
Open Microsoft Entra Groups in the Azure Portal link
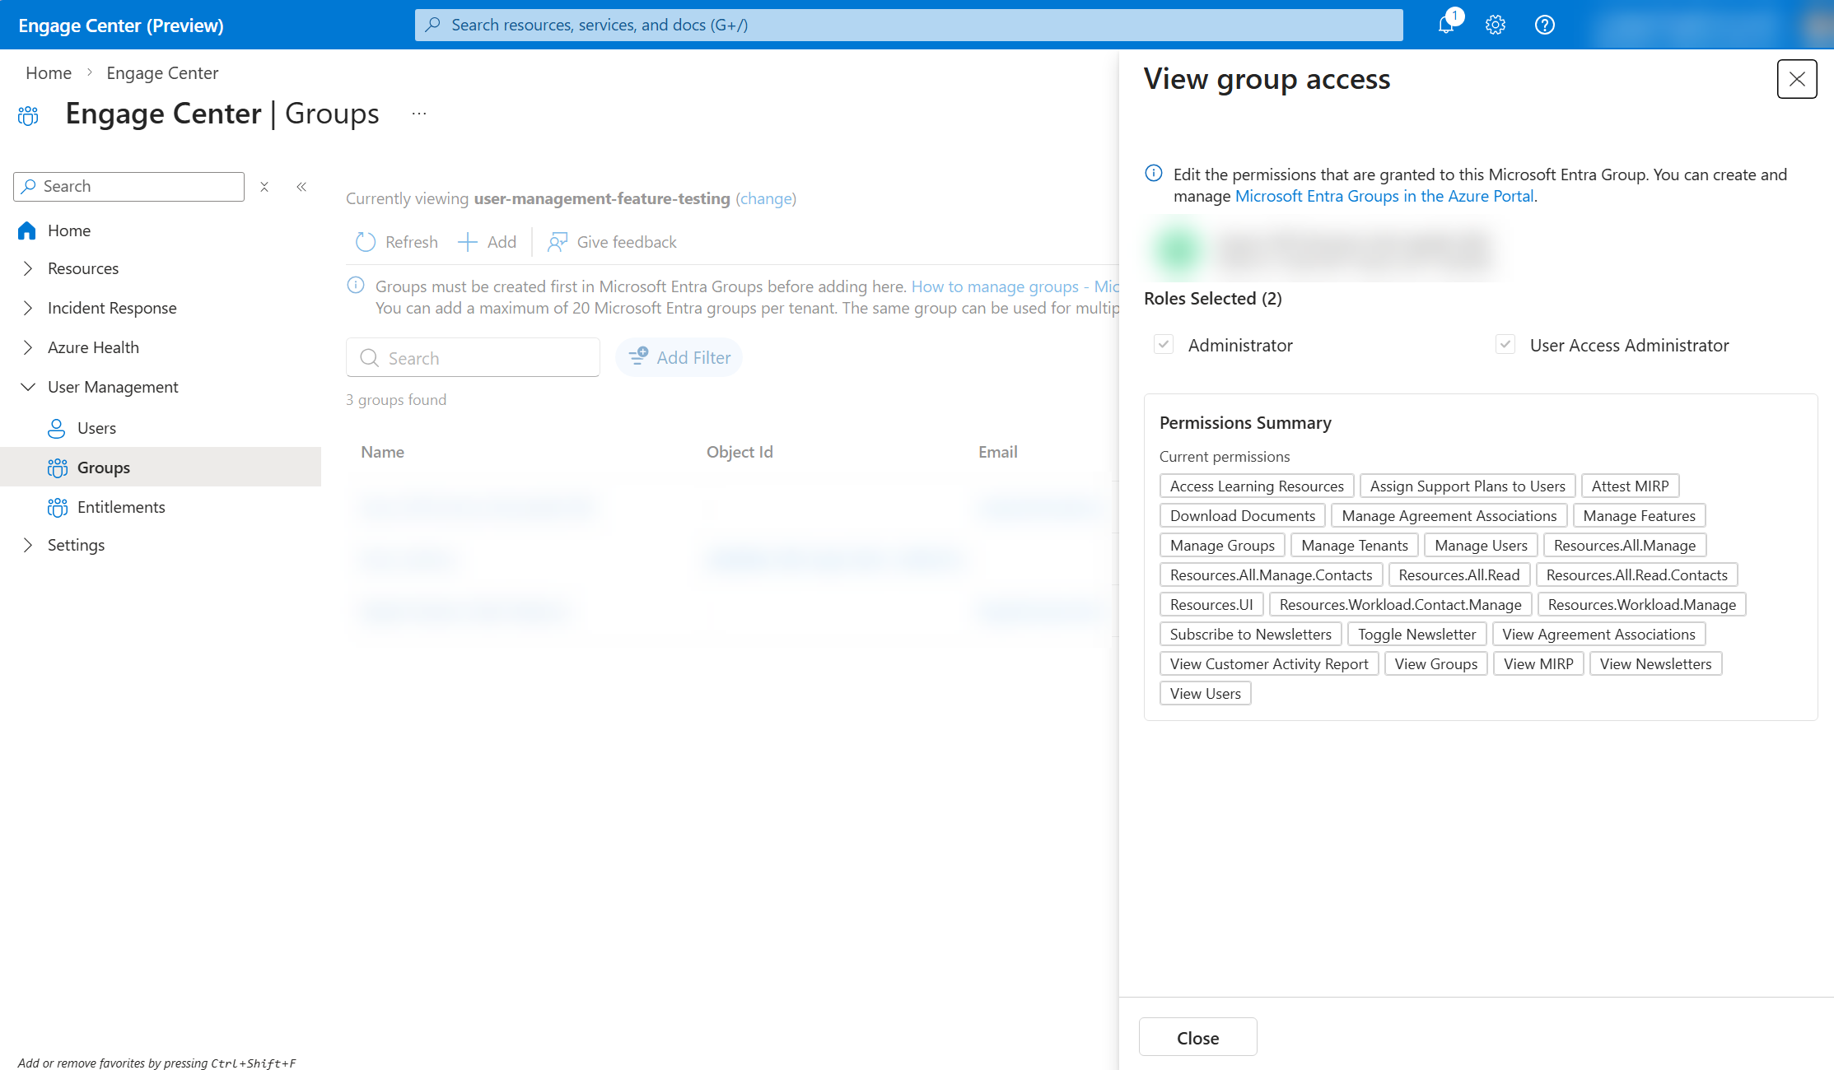coord(1384,196)
